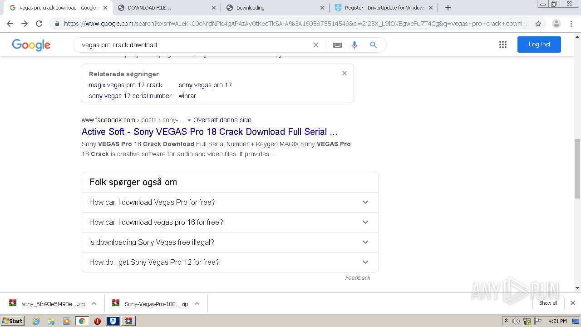Click the 4:21 PM system clock
Screen dimensions: 581x327
pos(558,321)
